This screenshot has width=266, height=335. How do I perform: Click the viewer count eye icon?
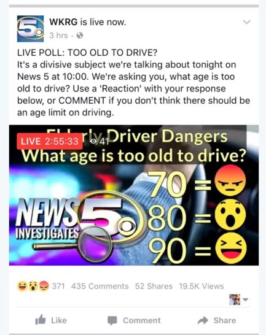pyautogui.click(x=93, y=142)
